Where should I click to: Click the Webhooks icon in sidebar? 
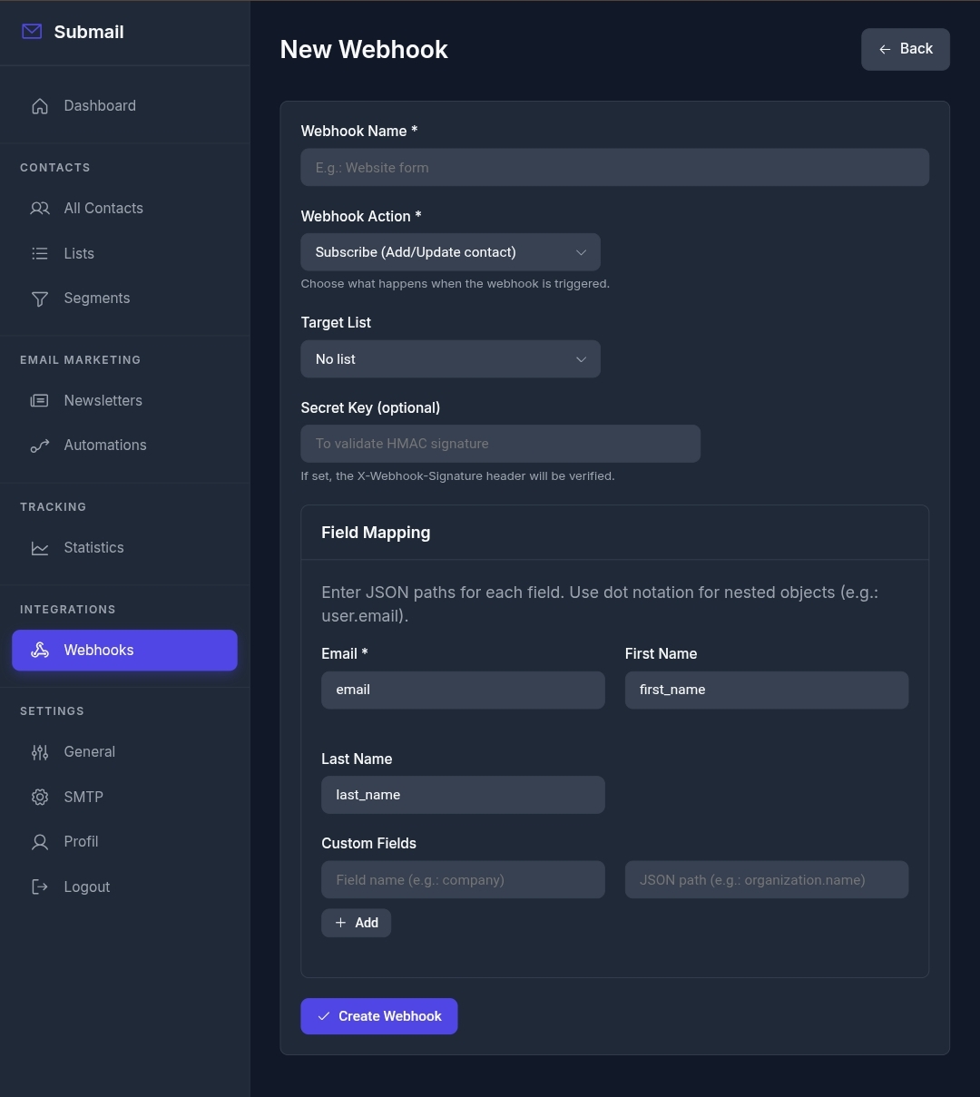click(x=40, y=651)
